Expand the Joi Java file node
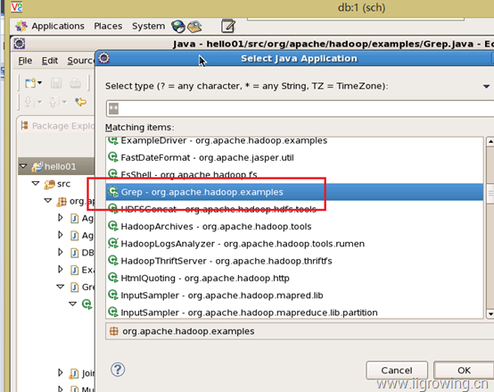 [x=60, y=372]
